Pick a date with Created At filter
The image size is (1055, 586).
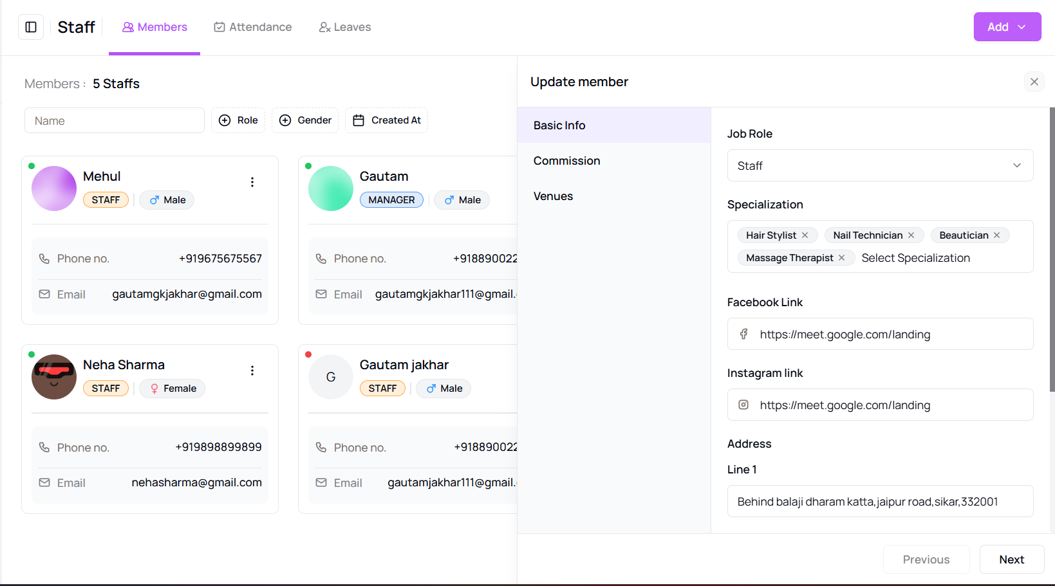(387, 120)
